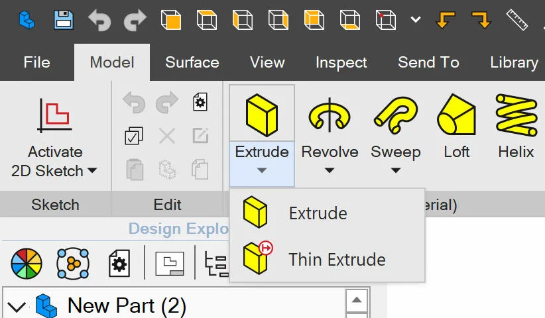Image resolution: width=545 pixels, height=318 pixels.
Task: Select the Loft tool
Action: click(456, 127)
